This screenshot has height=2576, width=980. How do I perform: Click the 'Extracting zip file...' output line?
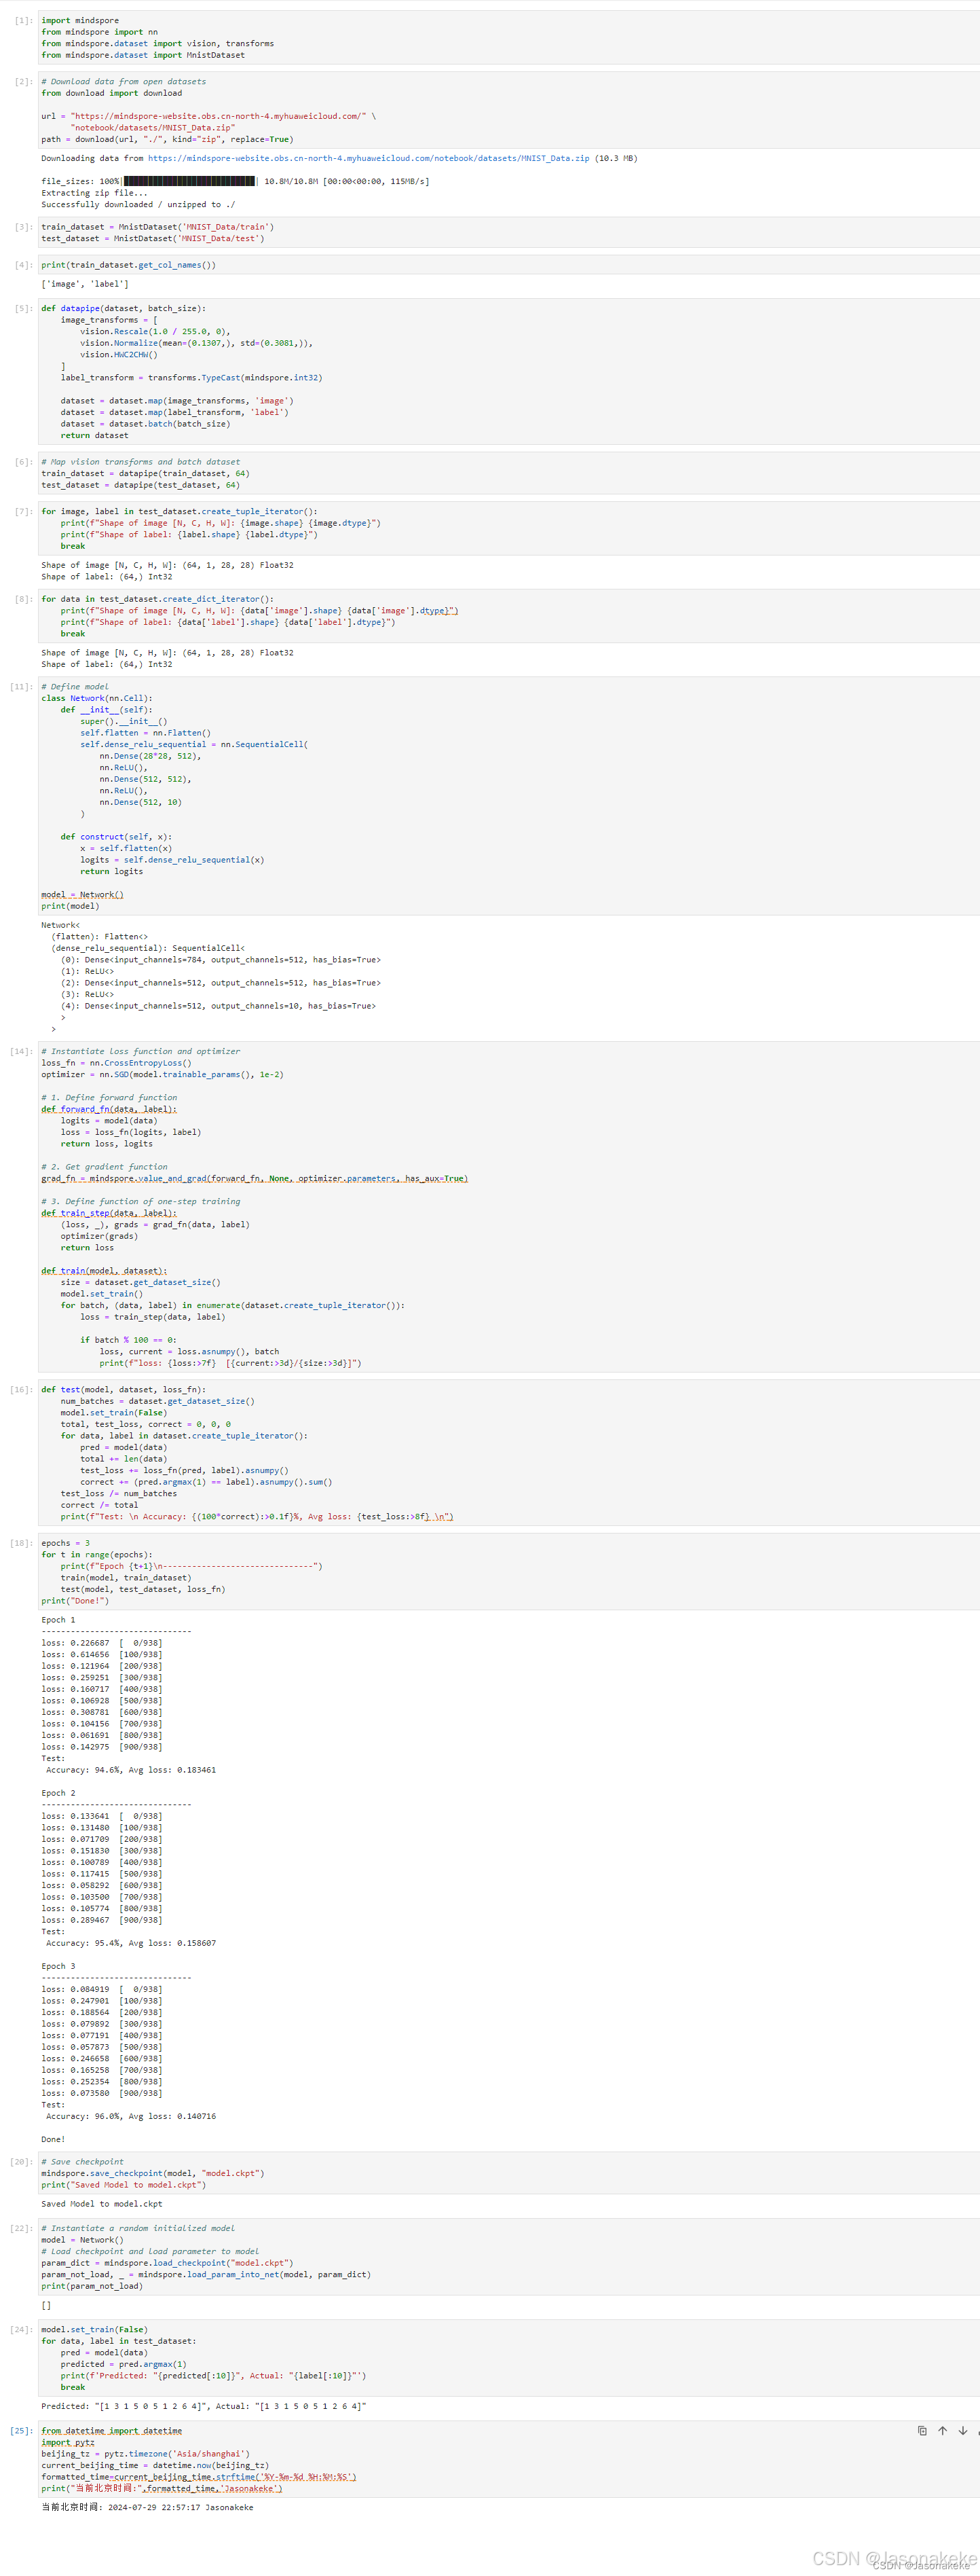(94, 193)
